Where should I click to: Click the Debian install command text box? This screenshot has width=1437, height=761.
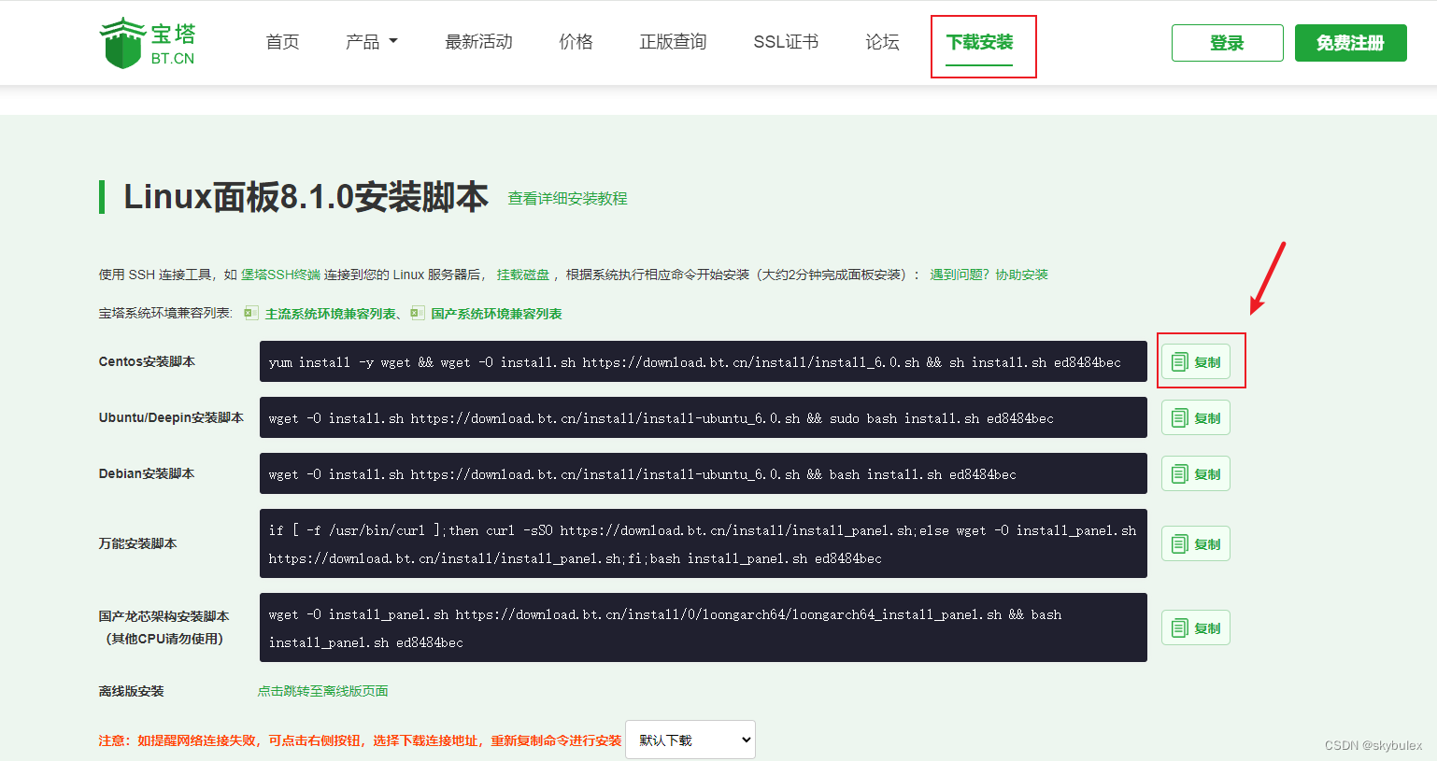coord(704,473)
